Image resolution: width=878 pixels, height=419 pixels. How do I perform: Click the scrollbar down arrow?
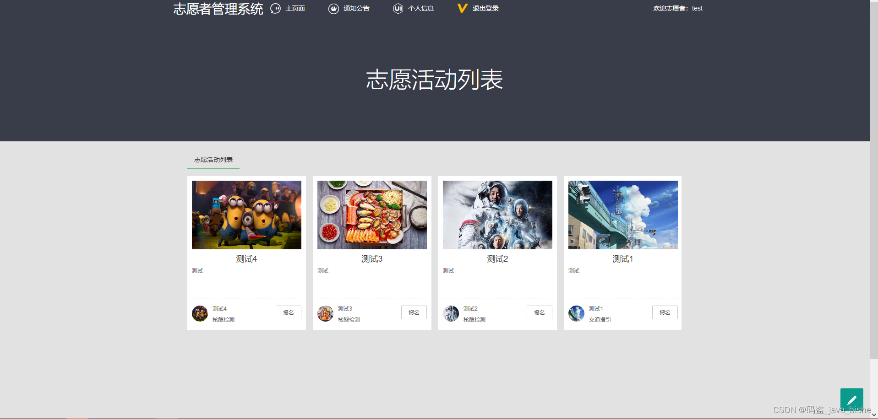pyautogui.click(x=874, y=415)
